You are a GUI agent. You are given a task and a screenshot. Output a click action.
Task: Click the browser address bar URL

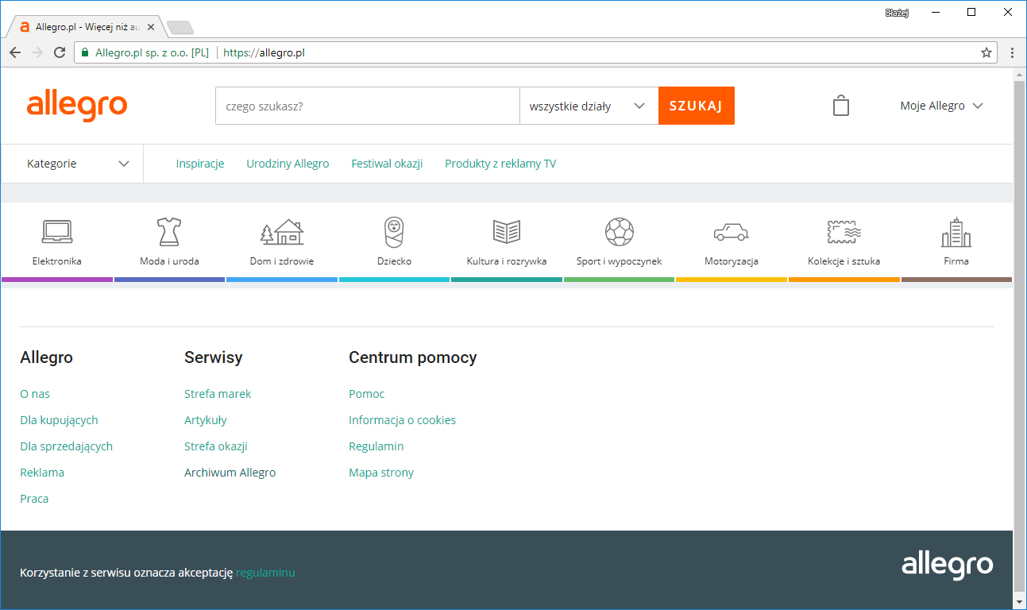[264, 53]
